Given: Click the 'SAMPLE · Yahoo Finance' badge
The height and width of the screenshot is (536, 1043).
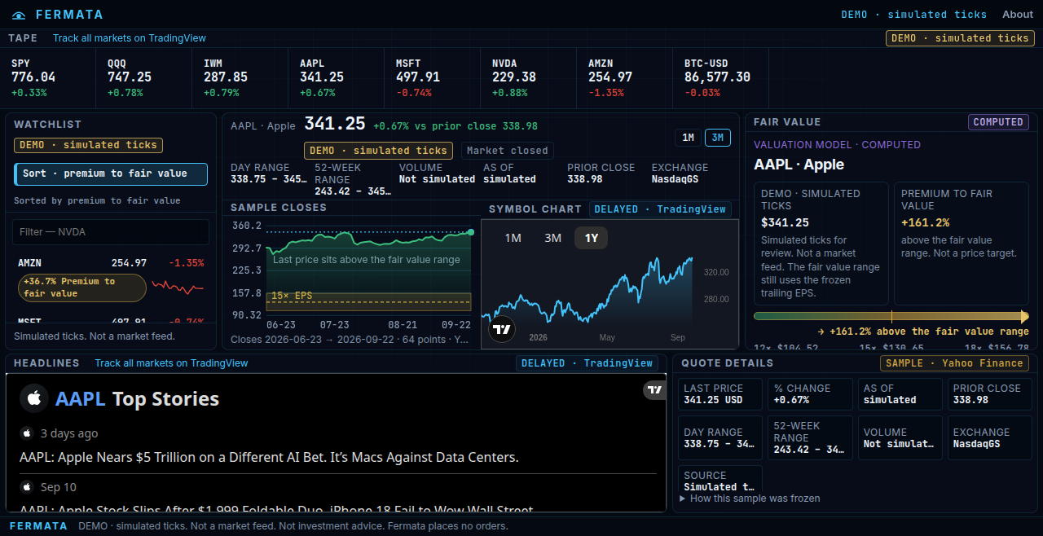Looking at the screenshot, I should point(954,363).
